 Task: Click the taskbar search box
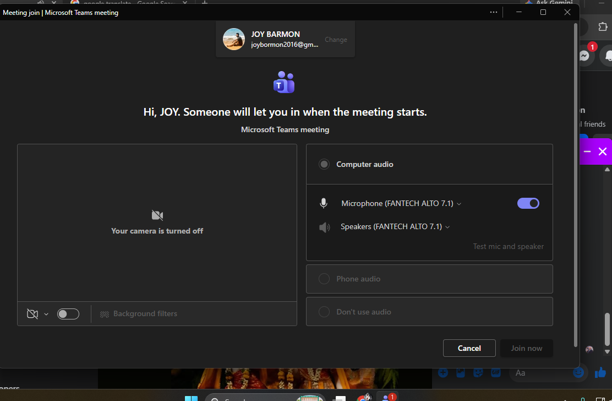(265, 398)
